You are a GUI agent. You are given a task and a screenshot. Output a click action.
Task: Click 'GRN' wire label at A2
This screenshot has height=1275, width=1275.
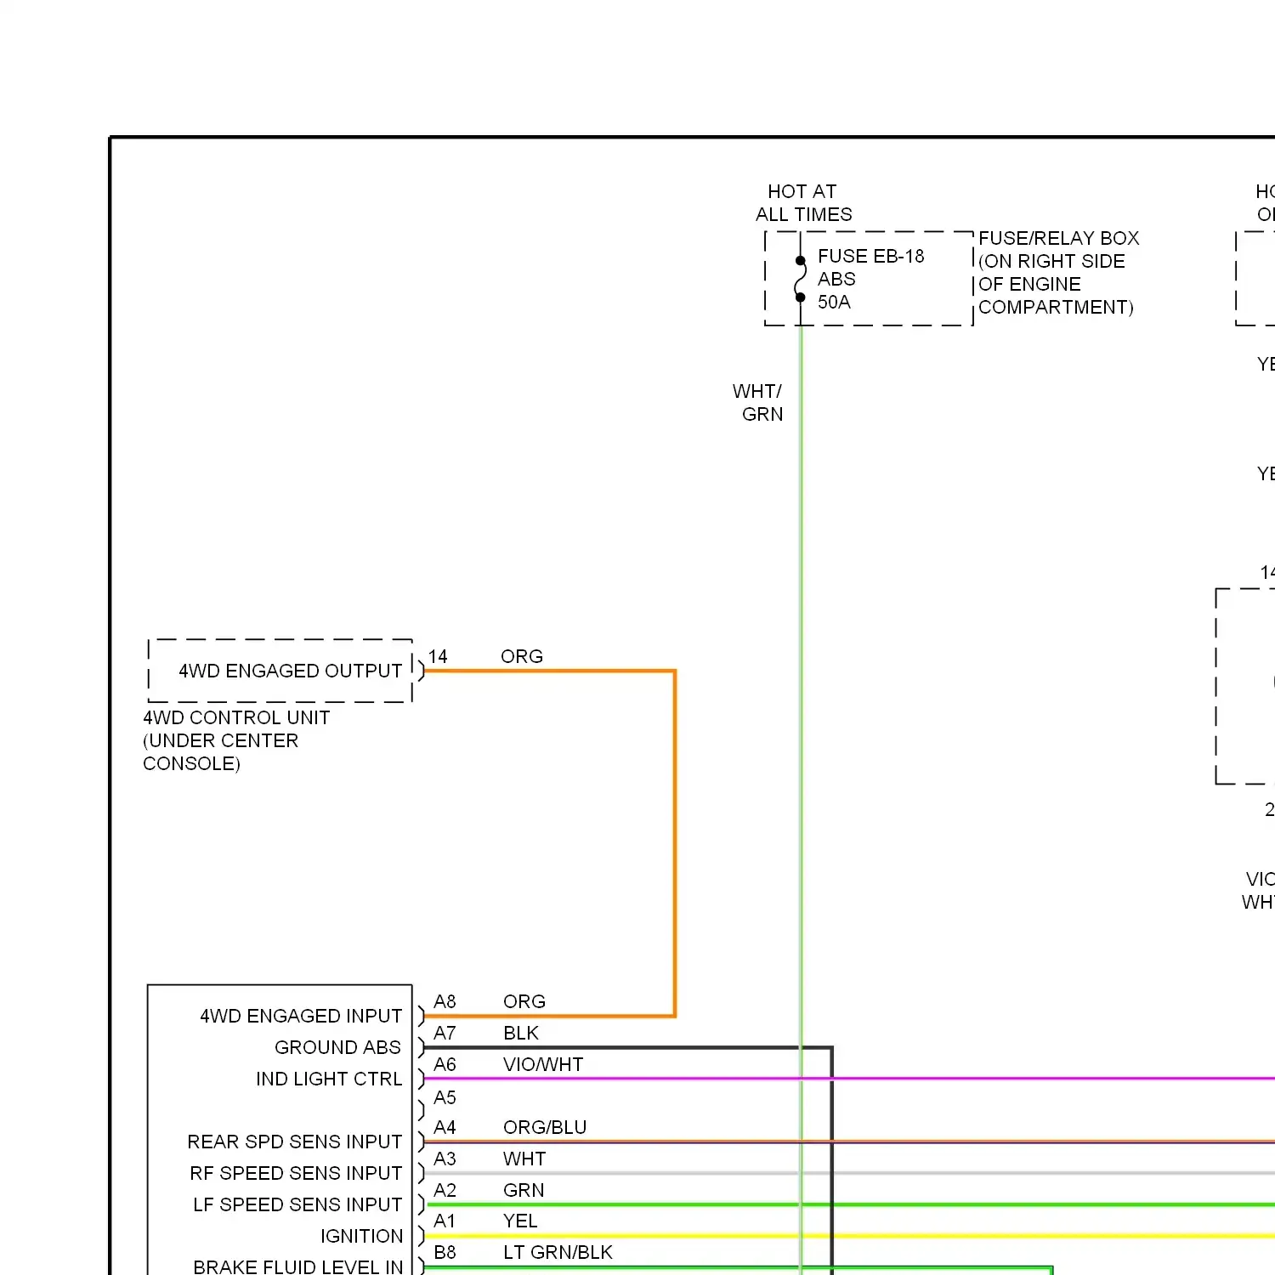(524, 1190)
